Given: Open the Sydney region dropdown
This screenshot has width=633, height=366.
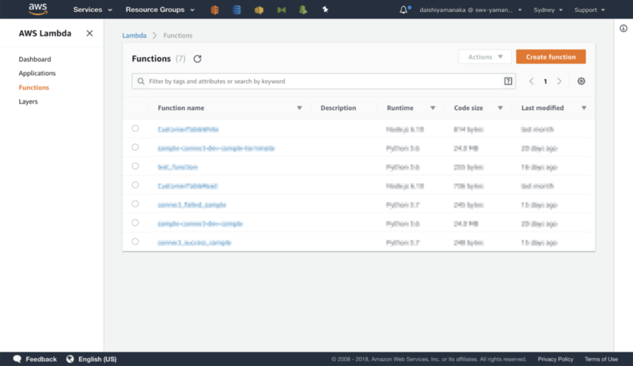Looking at the screenshot, I should (x=548, y=10).
